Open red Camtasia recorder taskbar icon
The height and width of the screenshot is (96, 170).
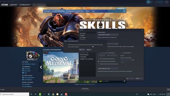(x=66, y=94)
